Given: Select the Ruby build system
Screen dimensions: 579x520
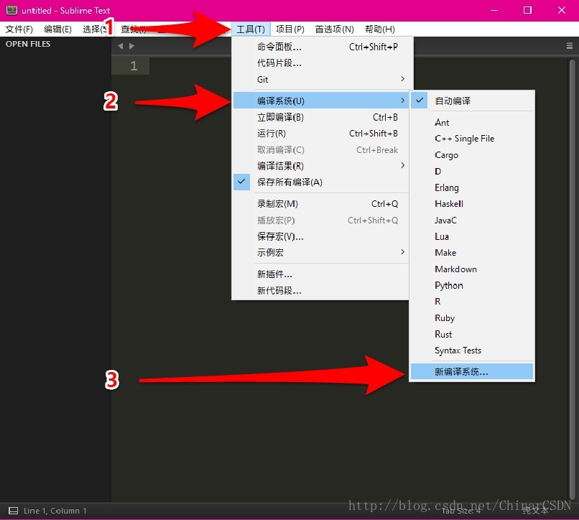Looking at the screenshot, I should pos(472,318).
